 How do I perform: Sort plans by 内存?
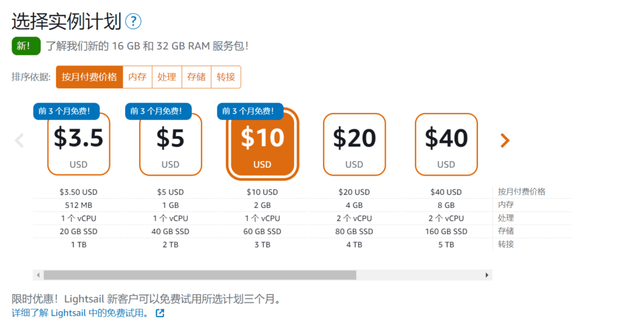pos(137,77)
